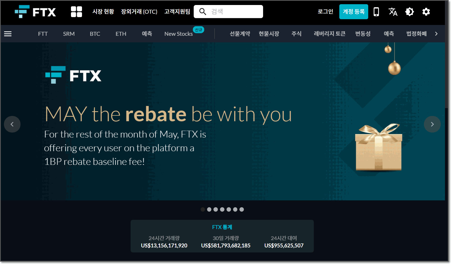Click the 신규 badge on New Stocks
The height and width of the screenshot is (264, 451).
pos(198,30)
